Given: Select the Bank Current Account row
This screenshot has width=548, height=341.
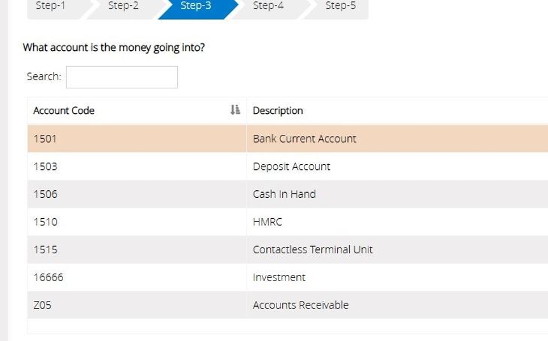Looking at the screenshot, I should (x=304, y=139).
